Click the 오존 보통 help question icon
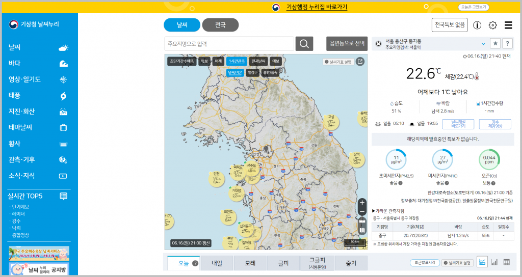 pyautogui.click(x=493, y=183)
